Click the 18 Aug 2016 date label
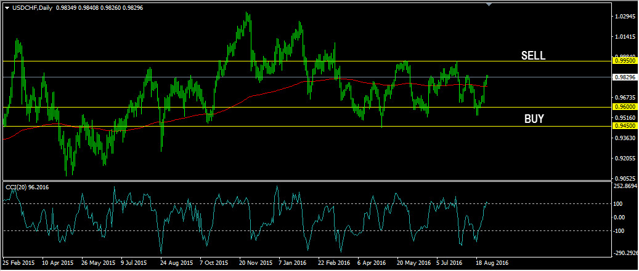 tap(492, 262)
